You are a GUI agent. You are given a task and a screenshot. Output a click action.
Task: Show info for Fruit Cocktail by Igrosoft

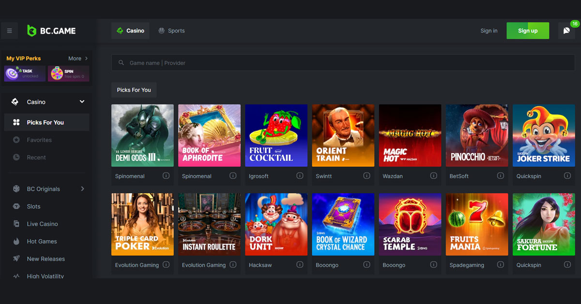(x=300, y=176)
